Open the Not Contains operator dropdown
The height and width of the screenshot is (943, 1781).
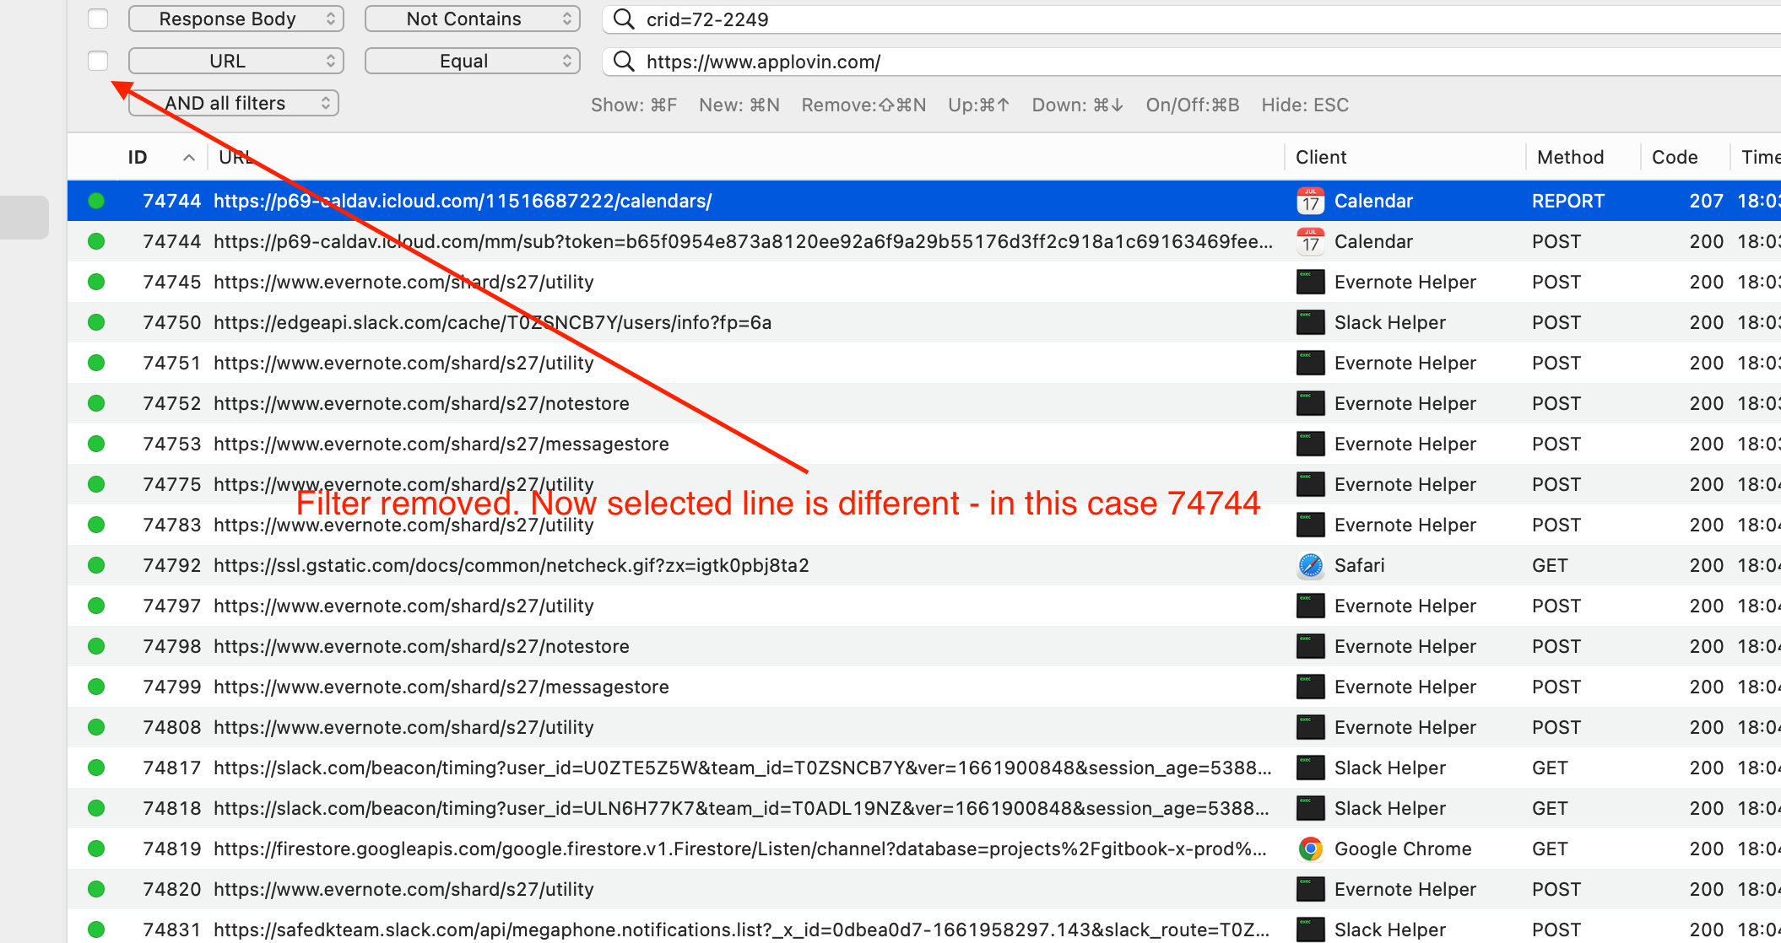point(472,18)
